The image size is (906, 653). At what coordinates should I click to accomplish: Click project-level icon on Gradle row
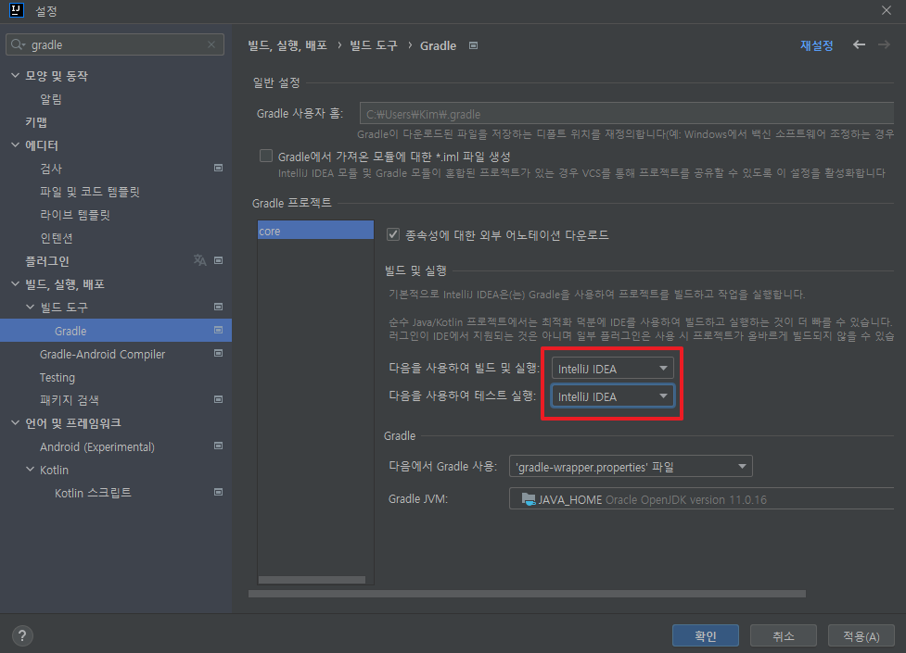(219, 331)
